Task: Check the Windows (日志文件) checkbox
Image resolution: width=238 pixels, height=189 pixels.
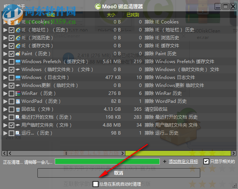Action: tap(11, 77)
